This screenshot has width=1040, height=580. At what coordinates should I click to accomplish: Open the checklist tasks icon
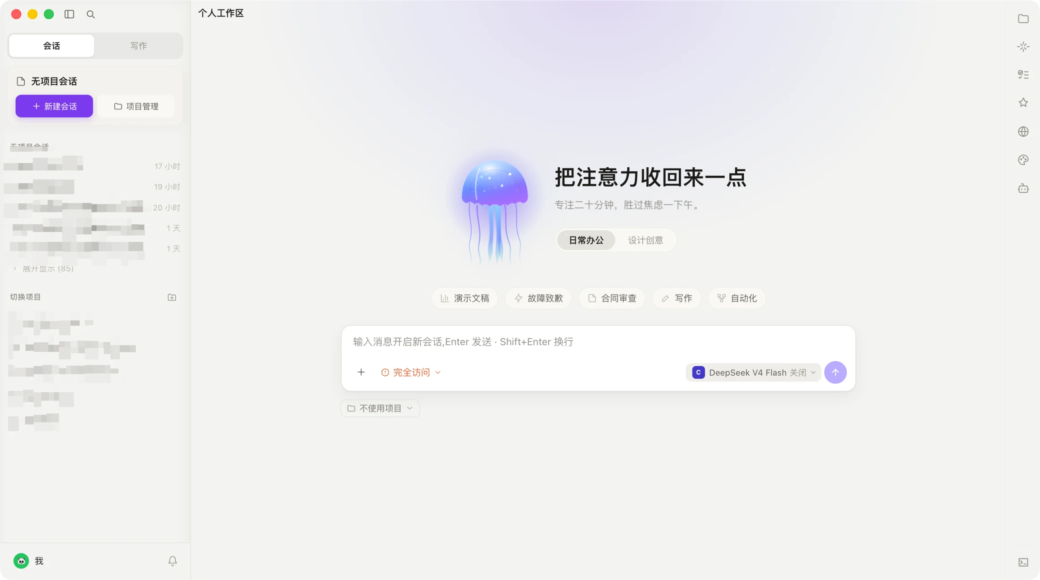[1023, 74]
